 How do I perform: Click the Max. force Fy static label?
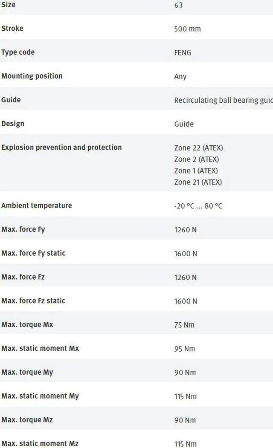point(33,253)
